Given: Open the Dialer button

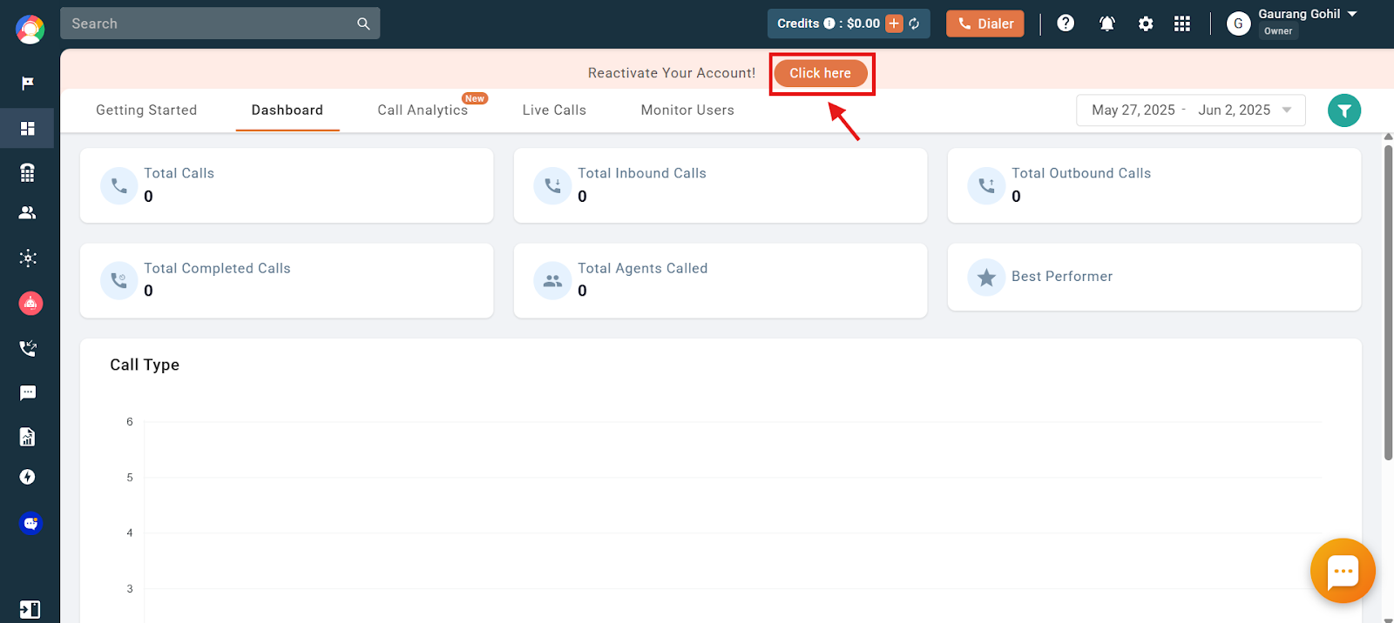Looking at the screenshot, I should (x=985, y=23).
